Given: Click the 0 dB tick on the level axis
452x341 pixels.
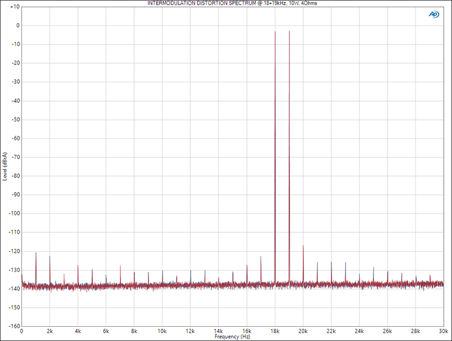Looking at the screenshot, I should click(18, 25).
